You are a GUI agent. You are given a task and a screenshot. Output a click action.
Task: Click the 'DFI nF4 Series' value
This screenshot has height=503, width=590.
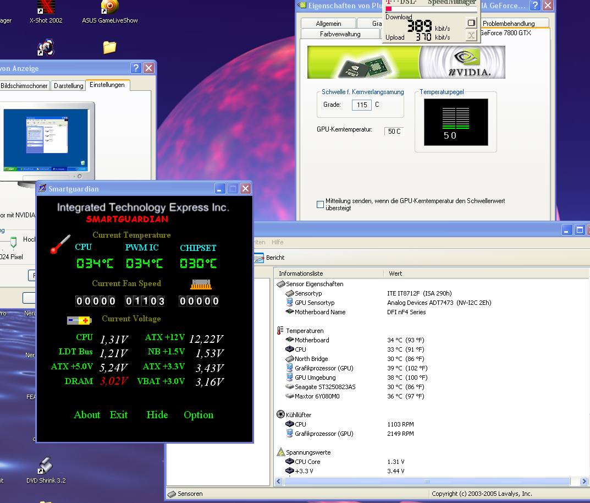click(406, 312)
